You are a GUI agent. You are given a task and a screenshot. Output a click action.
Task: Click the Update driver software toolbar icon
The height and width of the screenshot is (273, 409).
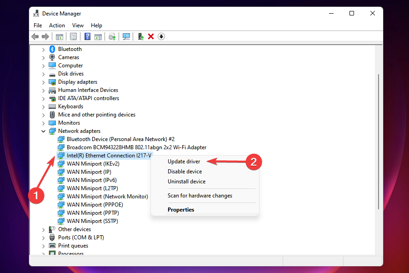coord(112,36)
